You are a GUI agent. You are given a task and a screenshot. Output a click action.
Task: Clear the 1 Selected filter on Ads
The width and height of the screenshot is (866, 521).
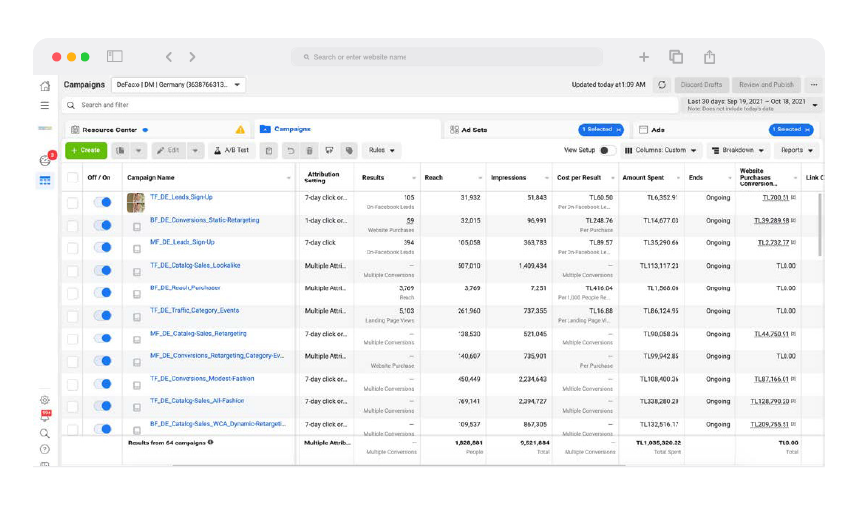pyautogui.click(x=807, y=130)
